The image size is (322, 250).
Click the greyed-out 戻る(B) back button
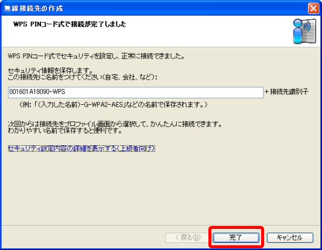click(x=188, y=238)
